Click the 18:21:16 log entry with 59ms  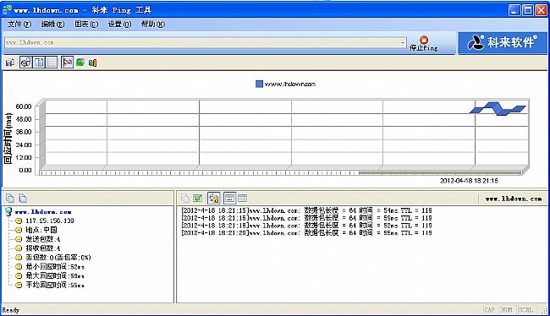click(306, 218)
